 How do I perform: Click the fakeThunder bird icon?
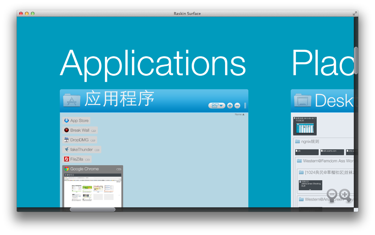(x=66, y=150)
